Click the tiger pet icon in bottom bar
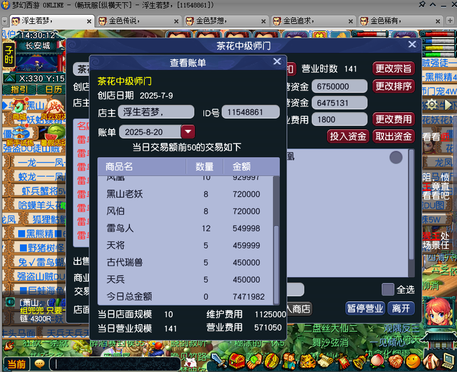 pos(308,361)
